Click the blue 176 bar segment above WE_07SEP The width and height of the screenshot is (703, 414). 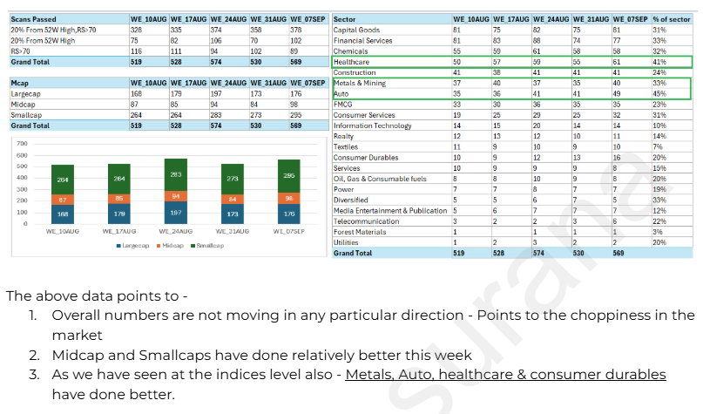(x=289, y=214)
